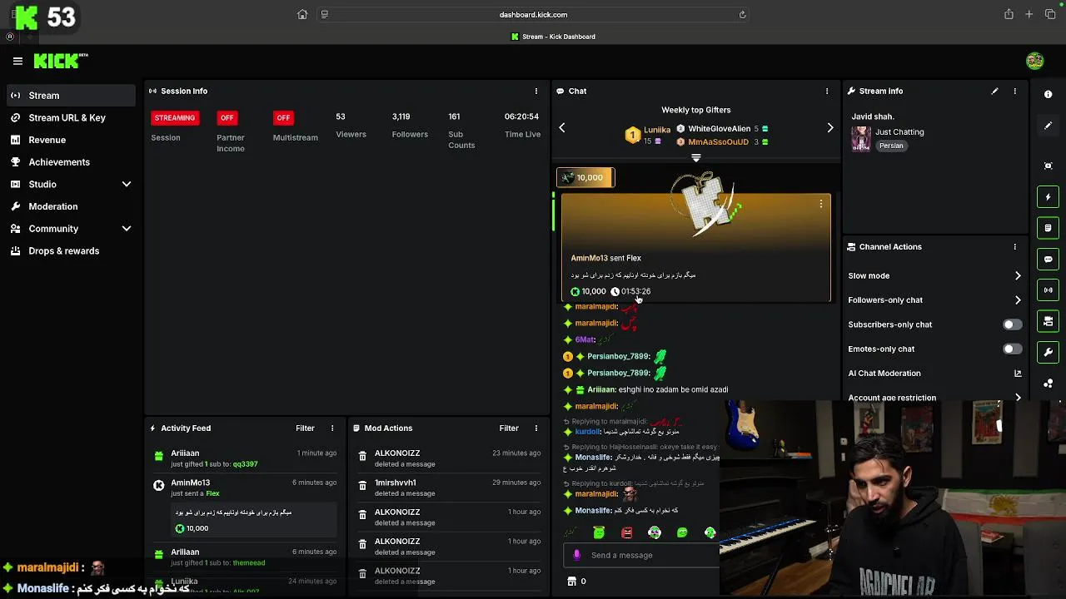Open the hamburger menu beside Kick logo
Screen dimensions: 1066x599
tap(17, 61)
